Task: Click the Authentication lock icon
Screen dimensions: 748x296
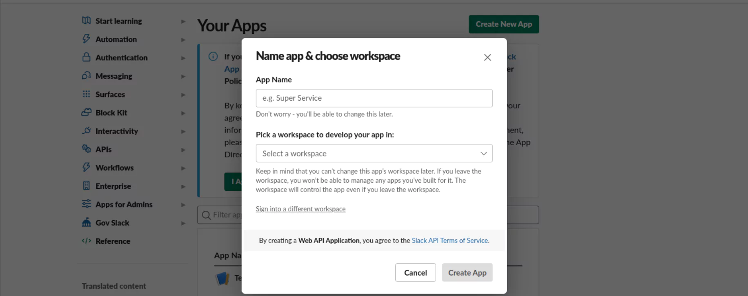Action: click(x=86, y=57)
